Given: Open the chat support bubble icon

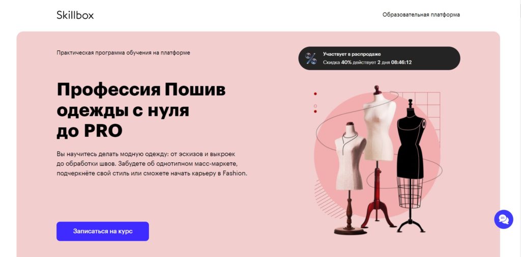Looking at the screenshot, I should 503,219.
